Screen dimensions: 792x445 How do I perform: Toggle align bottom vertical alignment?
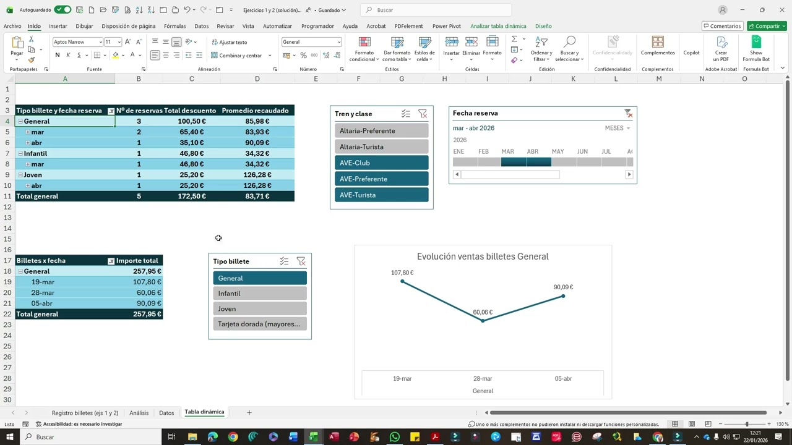[x=176, y=42]
